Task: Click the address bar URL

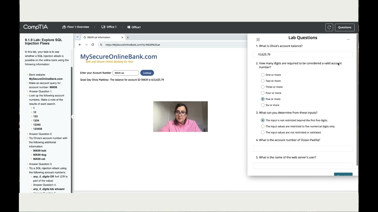Action: pos(133,45)
